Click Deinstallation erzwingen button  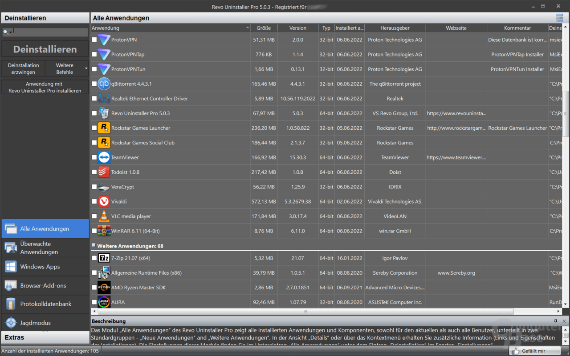(x=23, y=68)
